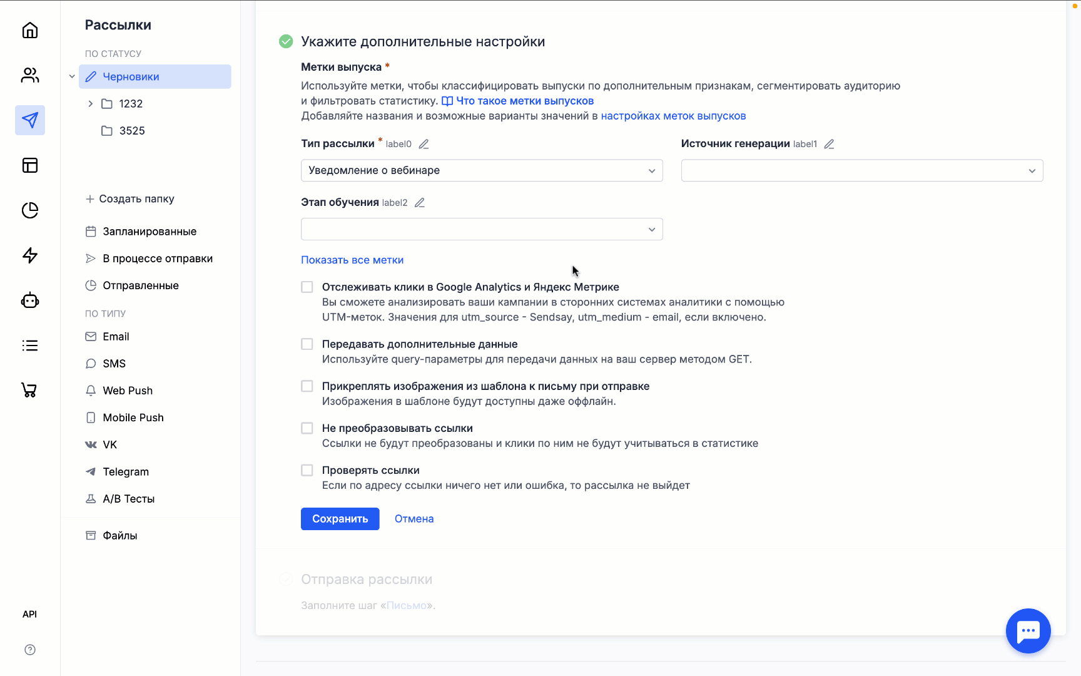Image resolution: width=1081 pixels, height=676 pixels.
Task: Open the contacts people icon
Action: coord(30,75)
